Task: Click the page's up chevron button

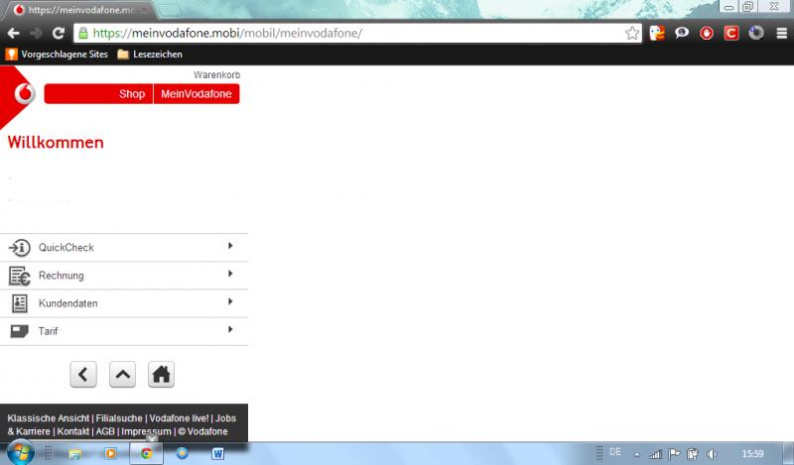Action: [122, 375]
